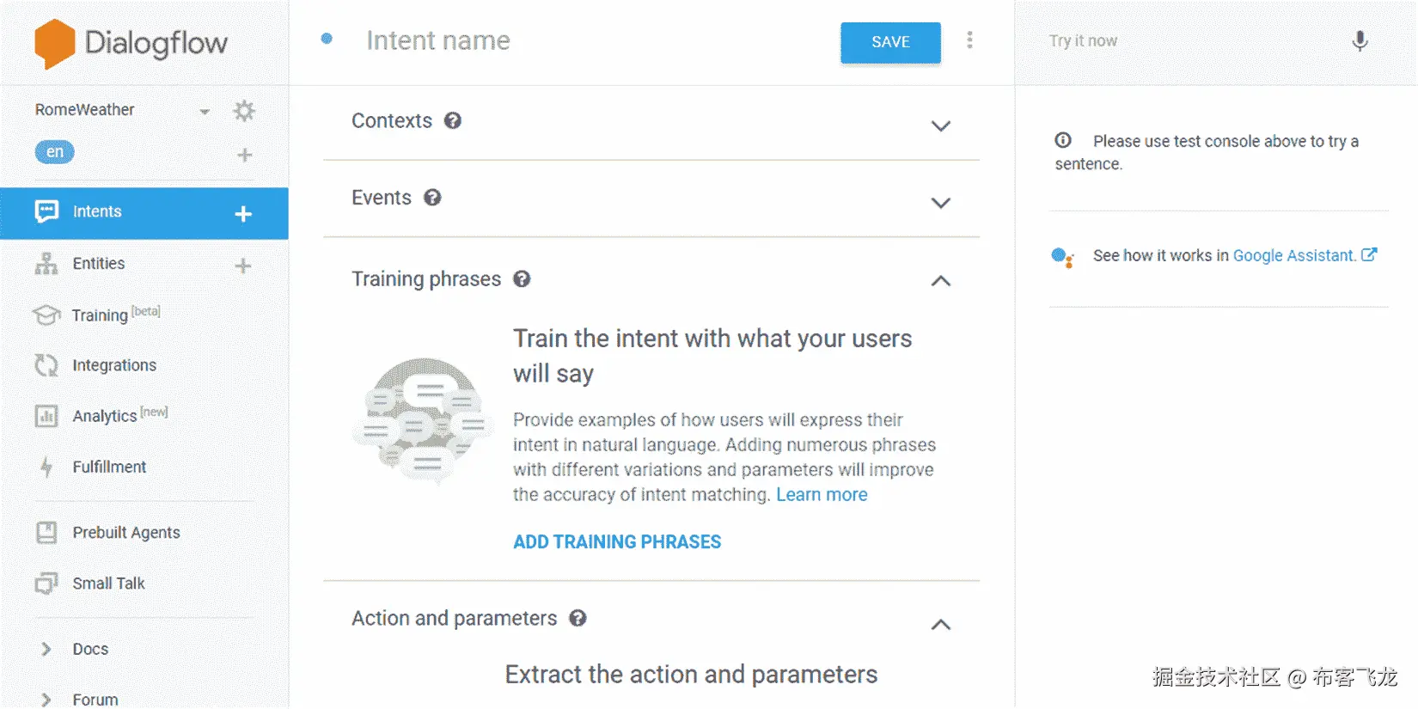The image size is (1418, 709).
Task: Click the SAVE button
Action: (890, 42)
